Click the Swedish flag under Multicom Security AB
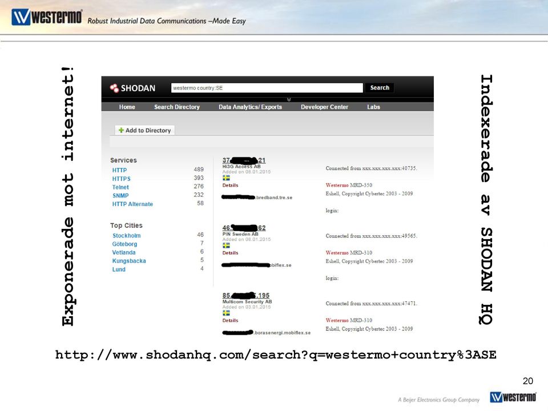This screenshot has width=548, height=411. 227,313
